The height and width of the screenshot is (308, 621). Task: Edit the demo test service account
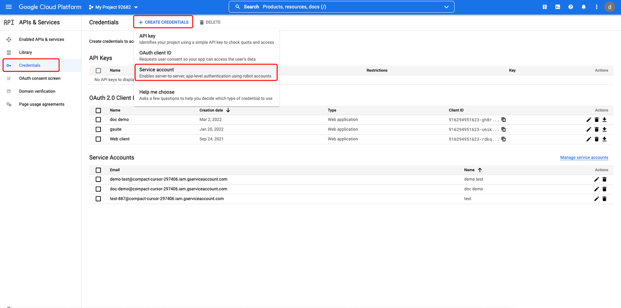coord(597,179)
